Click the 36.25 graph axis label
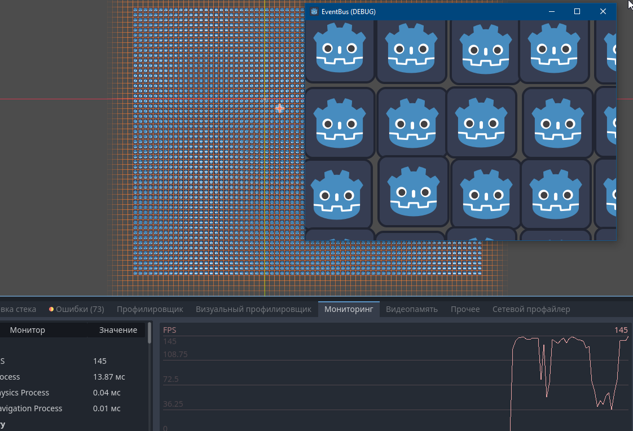Viewport: 633px width, 431px height. (173, 403)
